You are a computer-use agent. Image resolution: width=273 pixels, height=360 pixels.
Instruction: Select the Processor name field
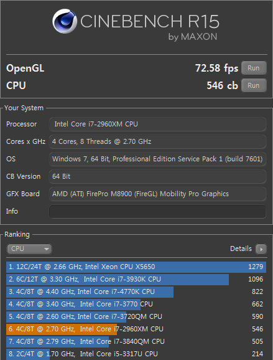coord(157,124)
